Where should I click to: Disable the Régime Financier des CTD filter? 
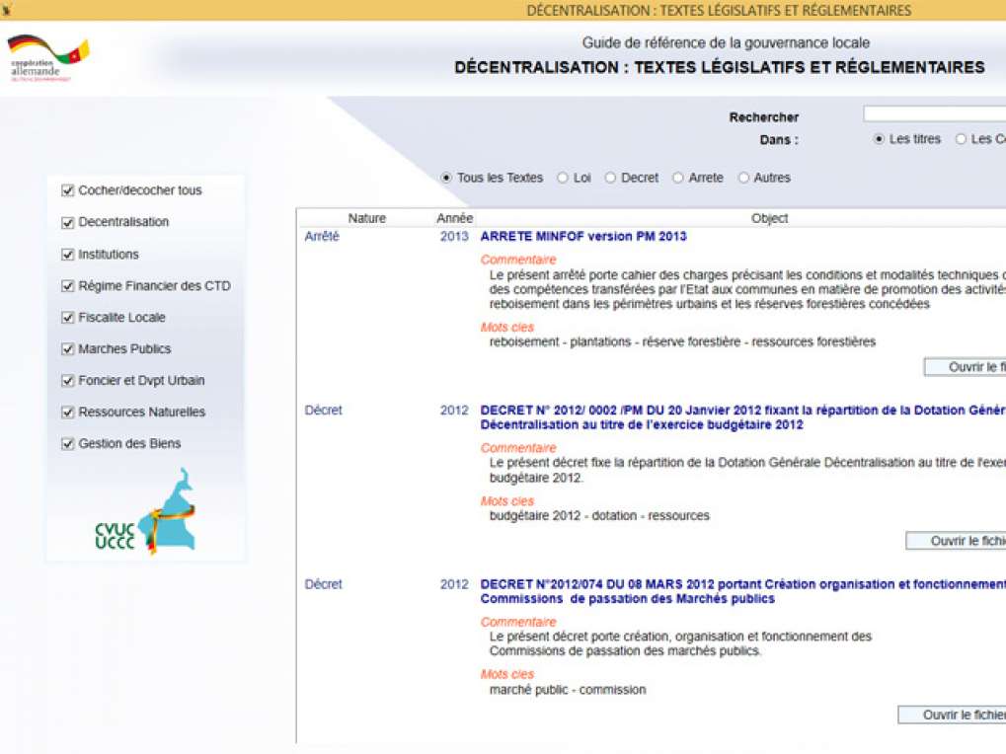click(68, 286)
